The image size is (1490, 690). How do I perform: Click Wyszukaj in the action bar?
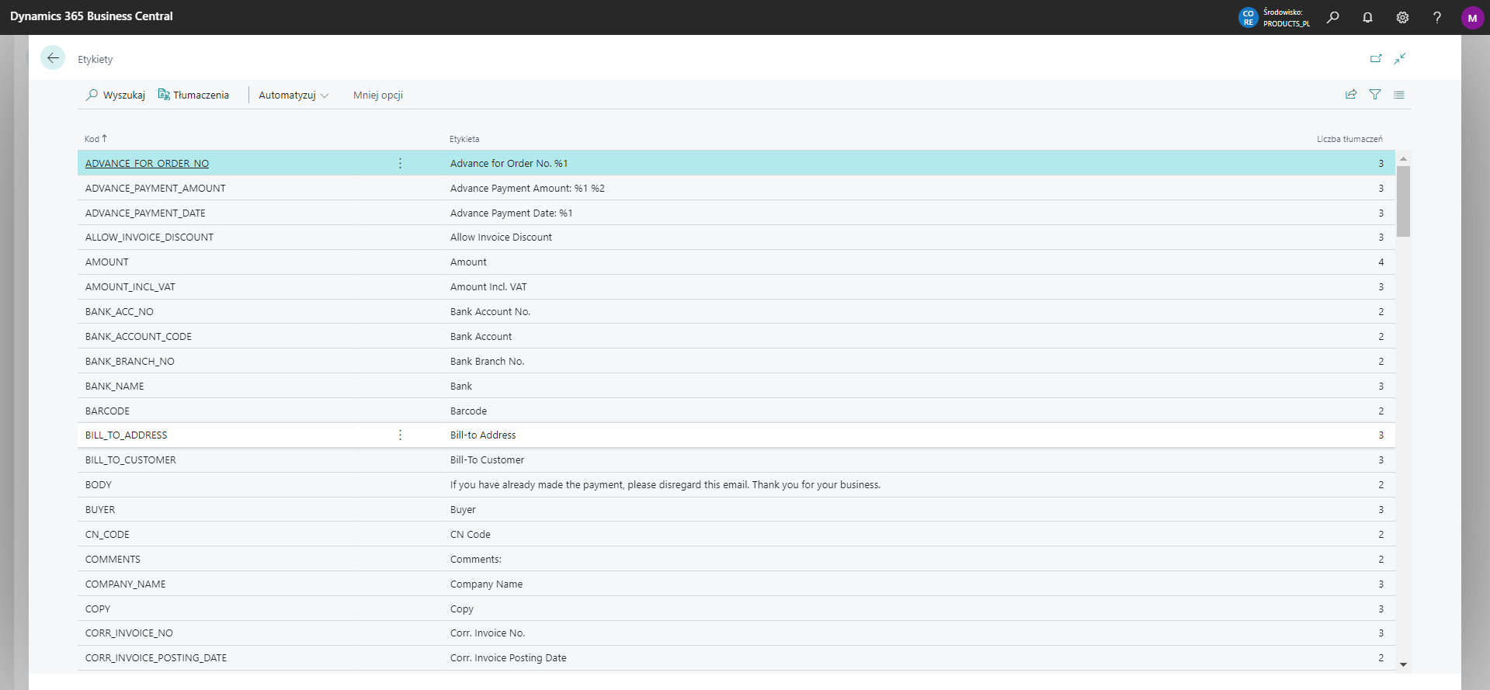(x=116, y=95)
